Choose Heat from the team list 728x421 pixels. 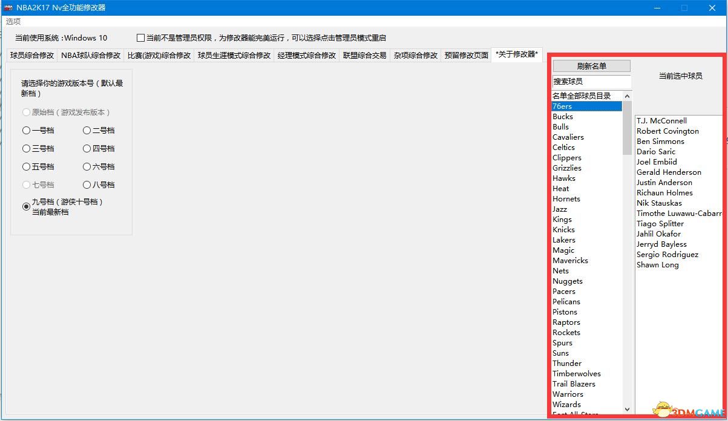coord(586,189)
